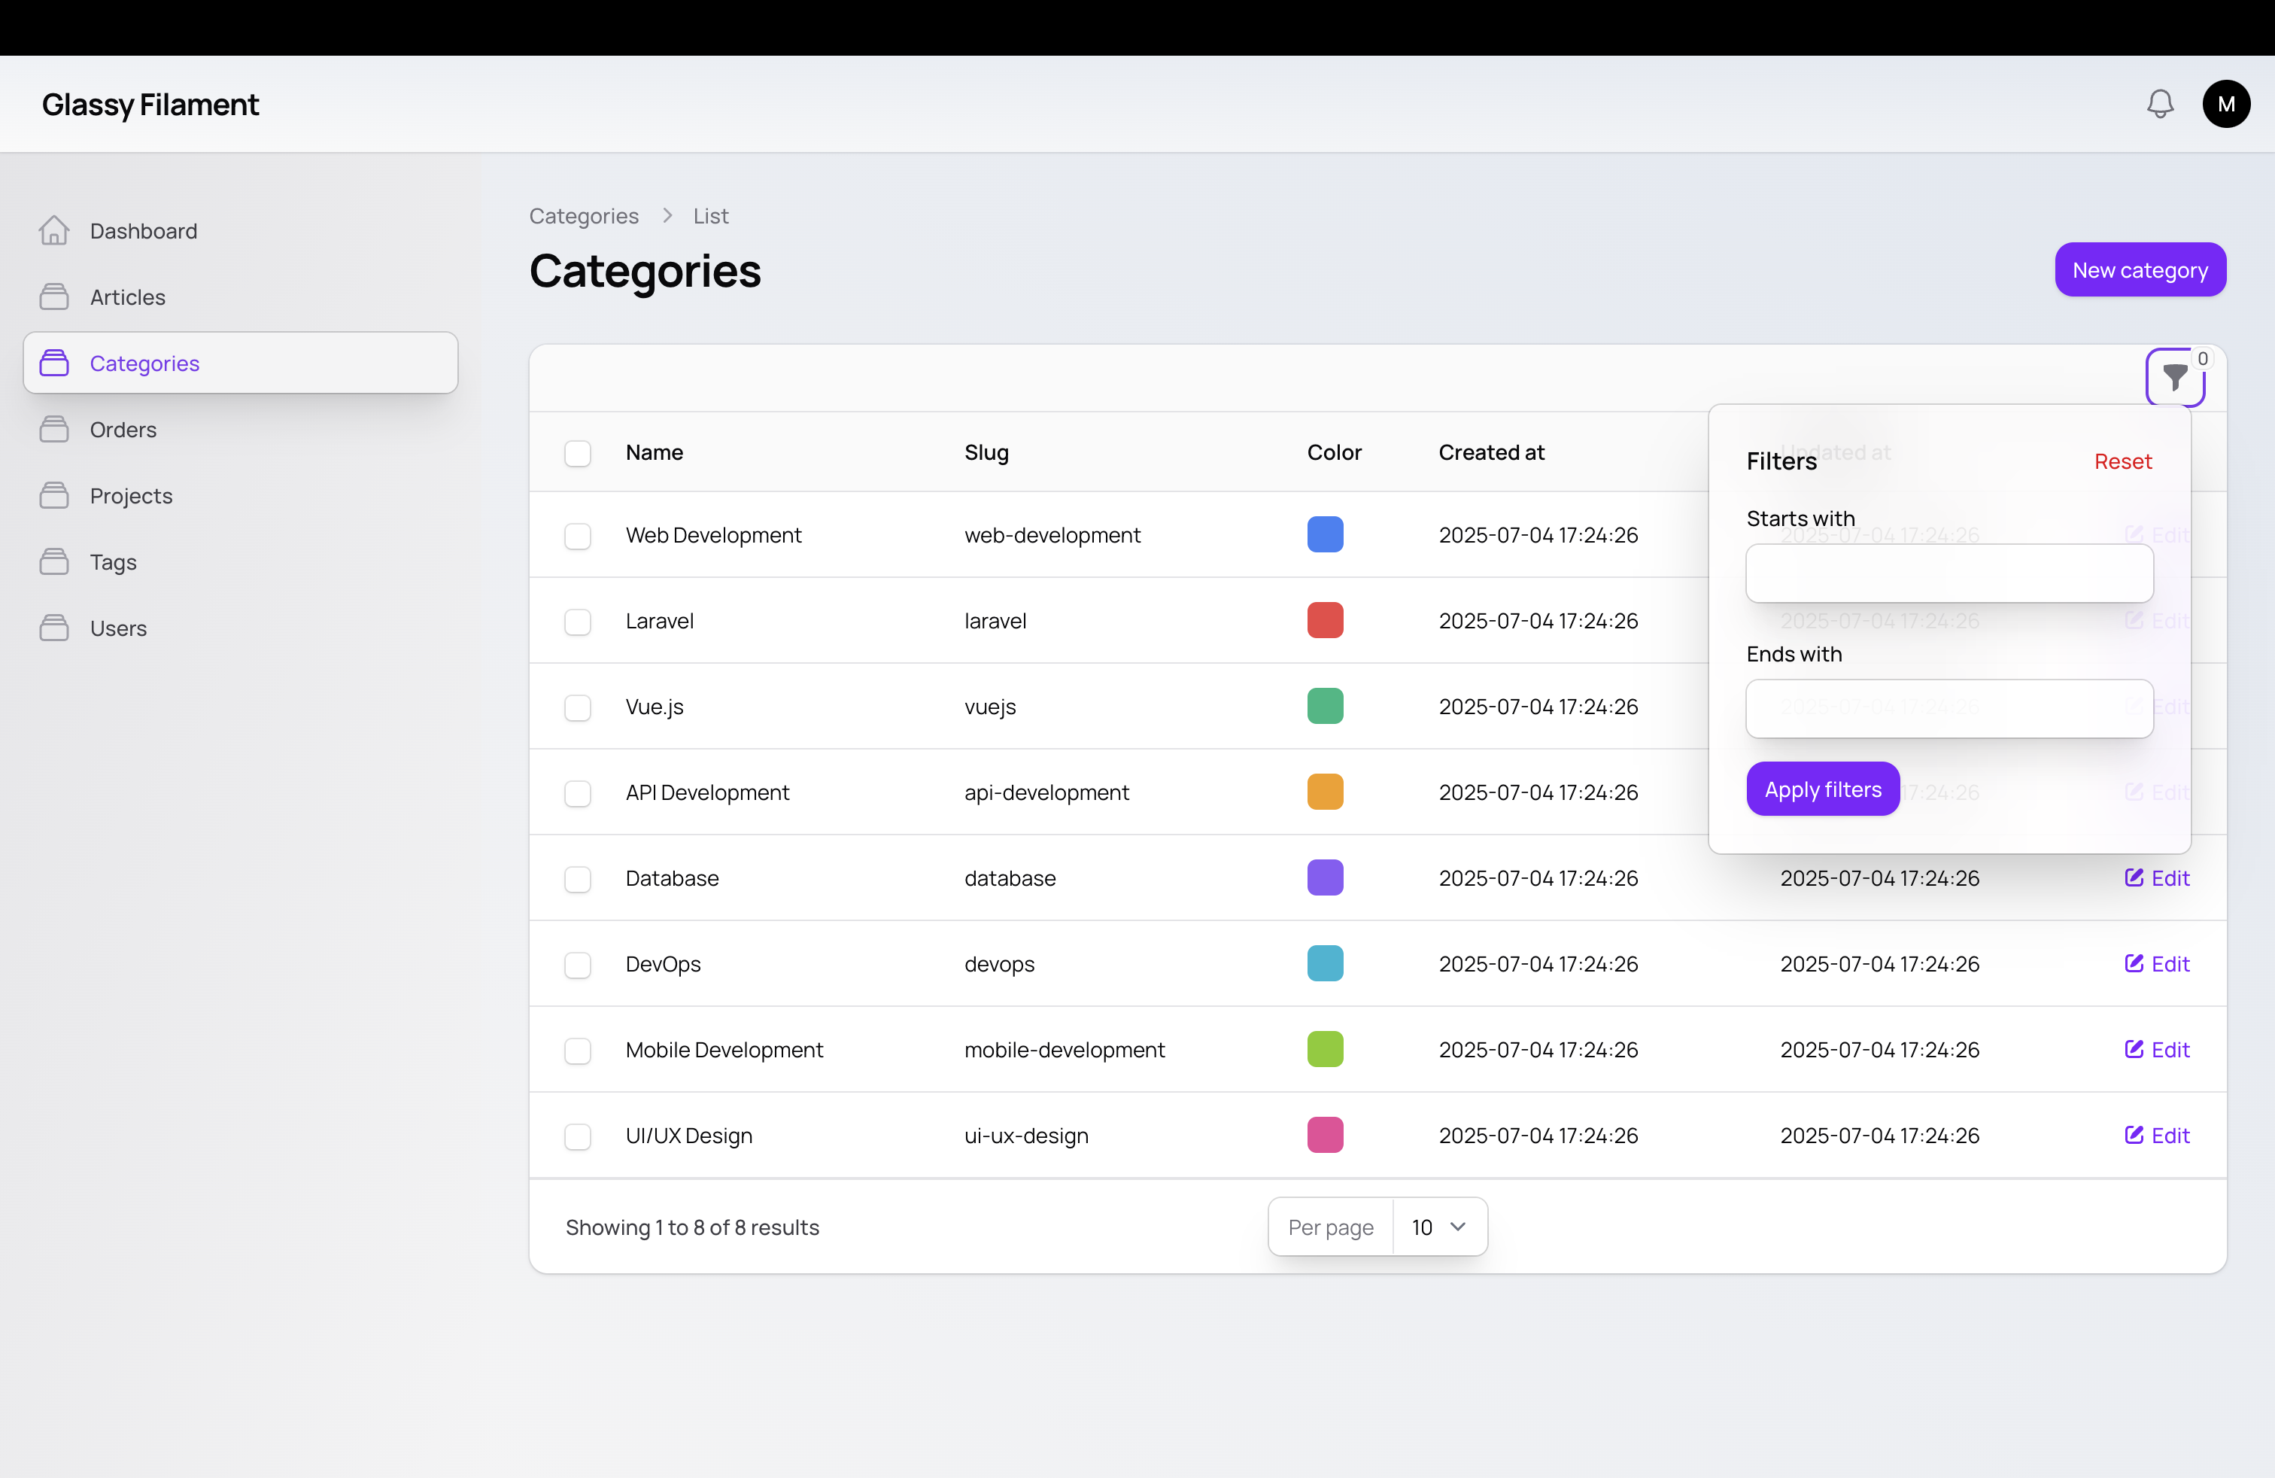2275x1478 pixels.
Task: Edit the UI/UX Design category
Action: tap(2156, 1135)
